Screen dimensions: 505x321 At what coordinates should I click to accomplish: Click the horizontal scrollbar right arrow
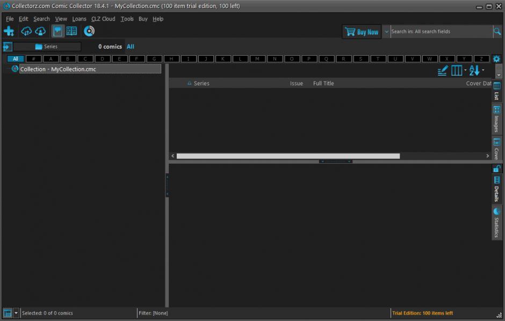point(487,156)
